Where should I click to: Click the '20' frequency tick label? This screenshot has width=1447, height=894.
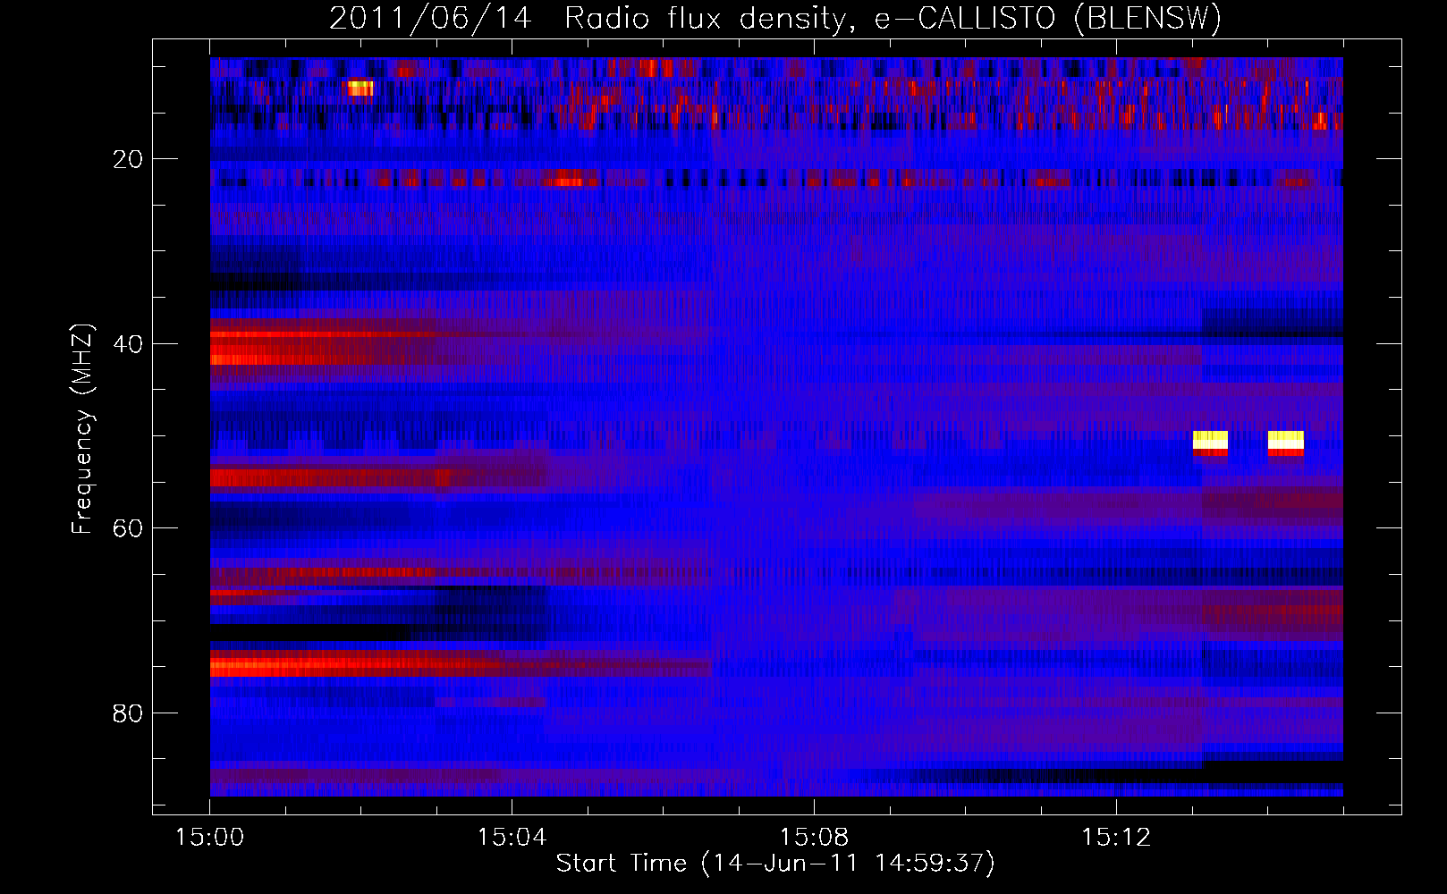pos(128,159)
